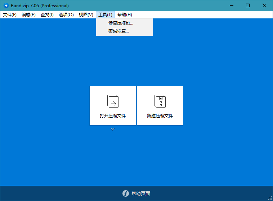Open the 选项(O) menu
273x201 pixels.
click(66, 15)
